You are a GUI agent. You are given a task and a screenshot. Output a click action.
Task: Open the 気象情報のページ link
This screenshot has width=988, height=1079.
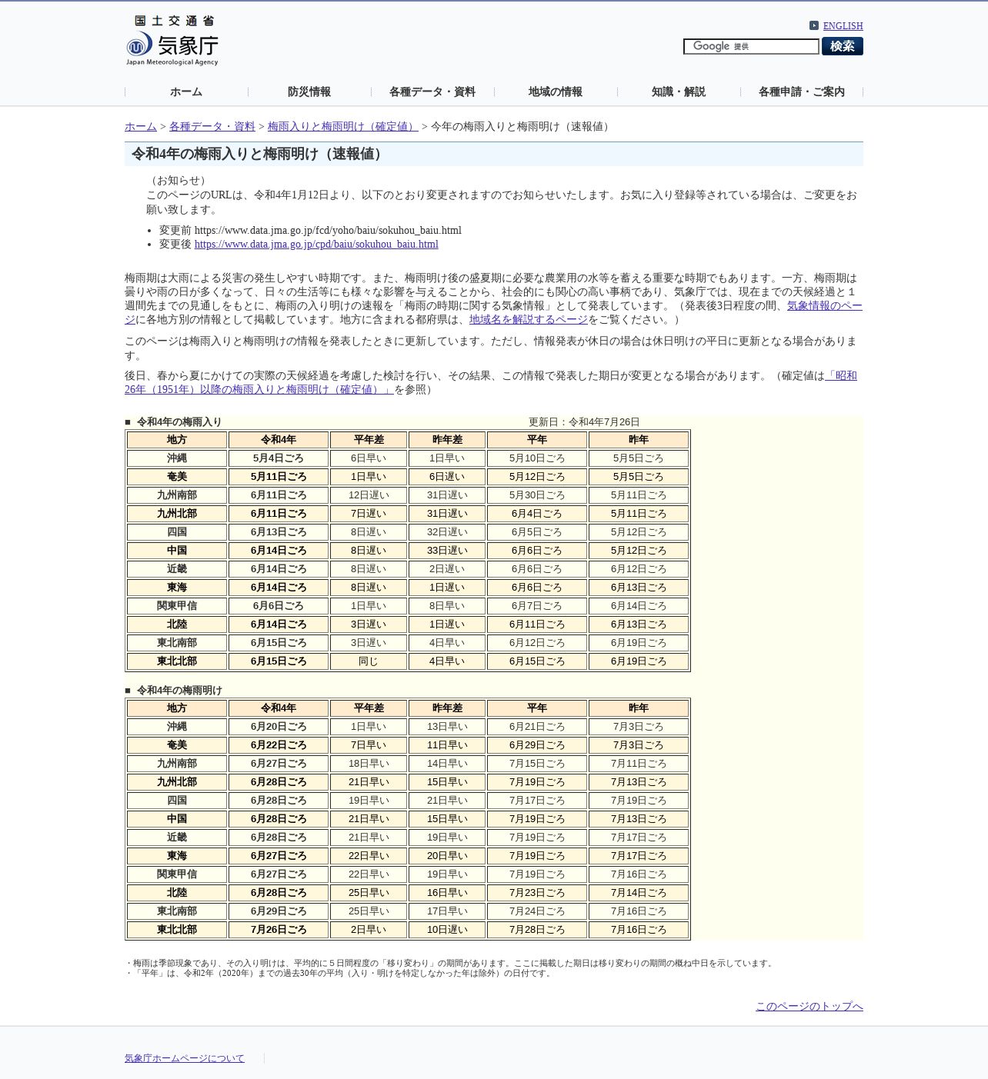(x=824, y=305)
